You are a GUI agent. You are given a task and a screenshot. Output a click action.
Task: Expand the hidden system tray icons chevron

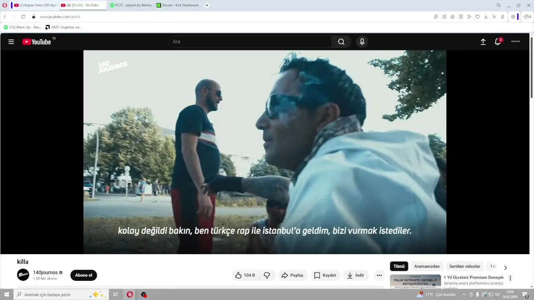point(464,295)
